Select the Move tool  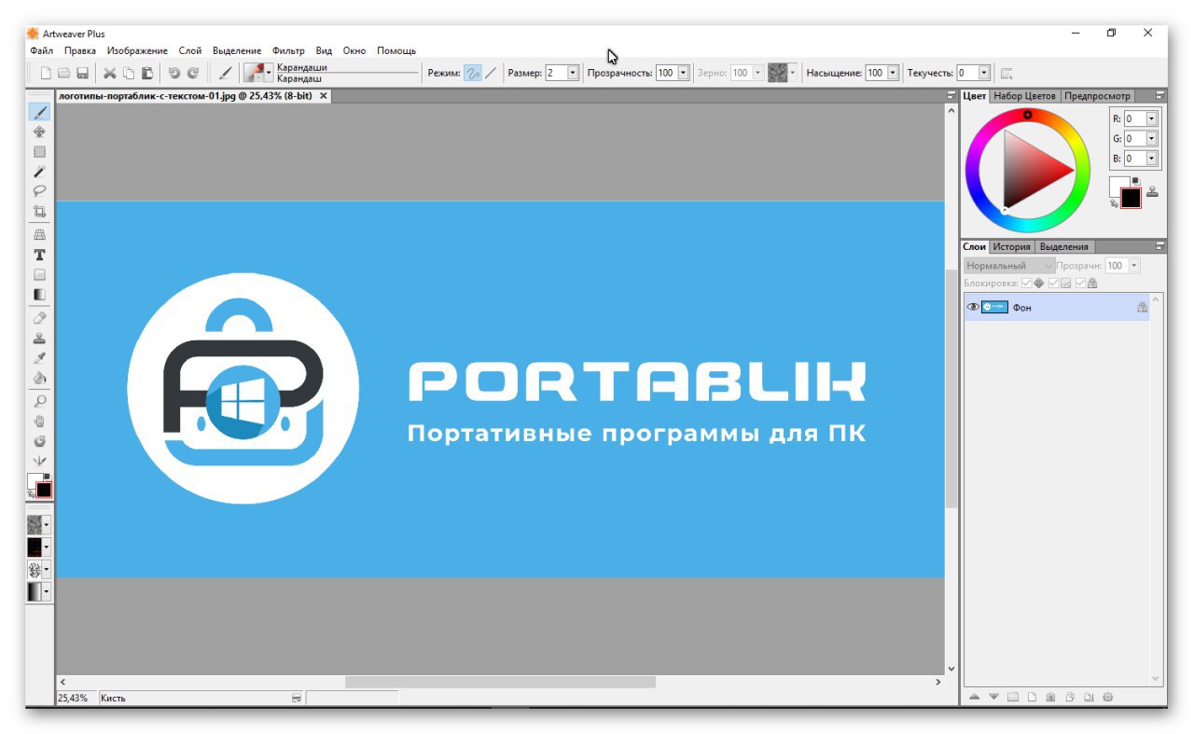coord(39,132)
